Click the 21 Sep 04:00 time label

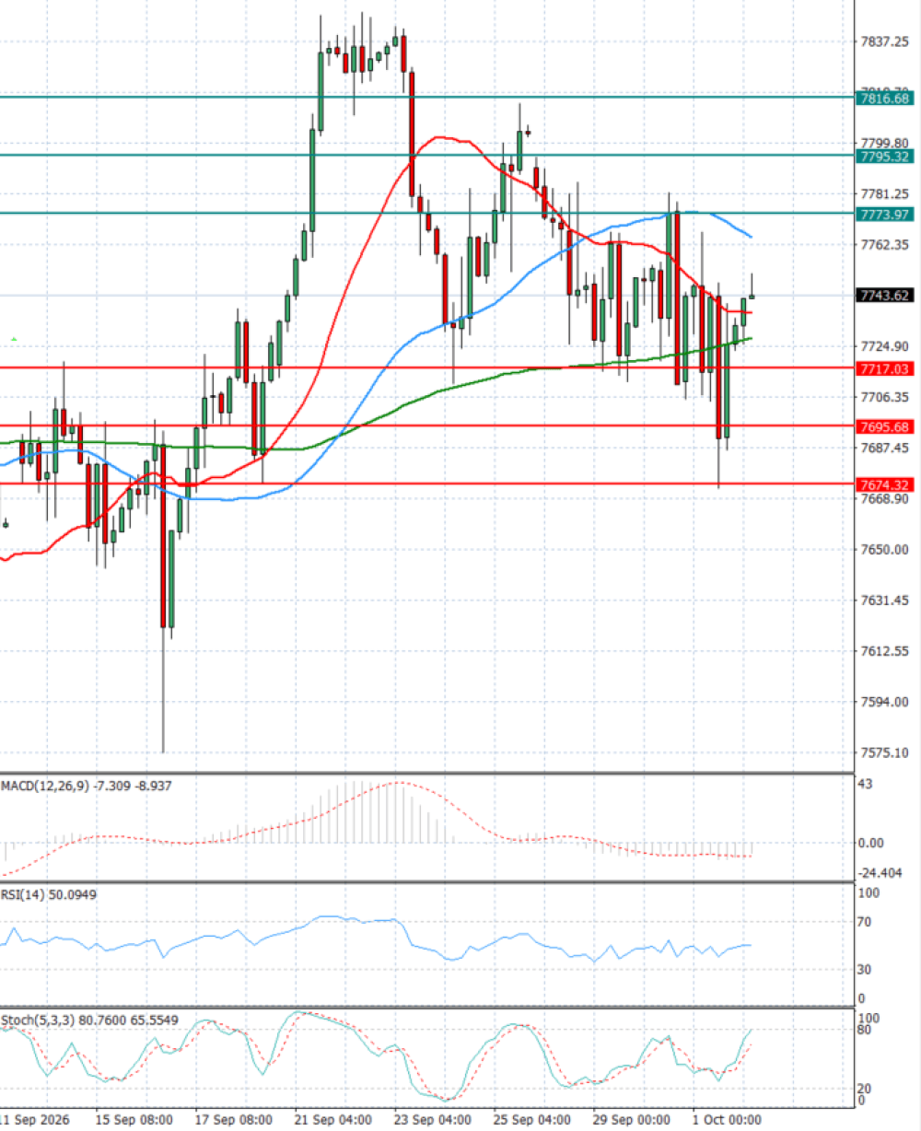(x=333, y=1119)
